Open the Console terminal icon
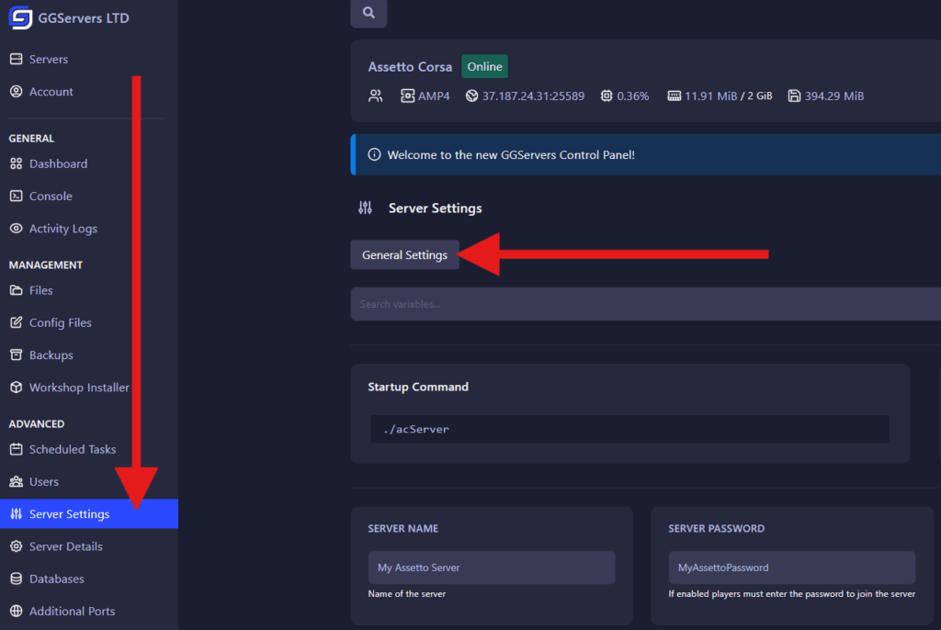941x630 pixels. (17, 196)
